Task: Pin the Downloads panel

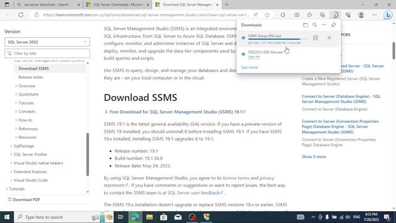Action: click(334, 25)
